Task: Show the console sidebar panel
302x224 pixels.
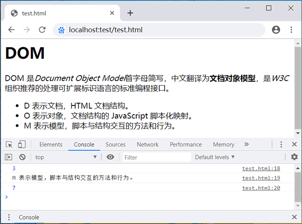Action: coord(8,157)
